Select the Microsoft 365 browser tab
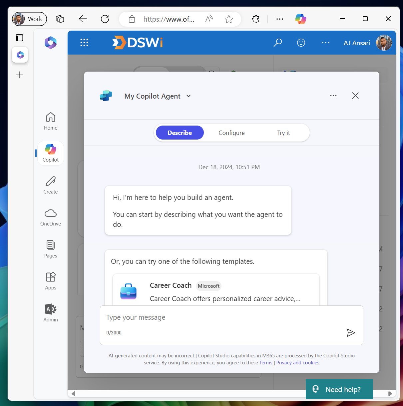 (20, 55)
